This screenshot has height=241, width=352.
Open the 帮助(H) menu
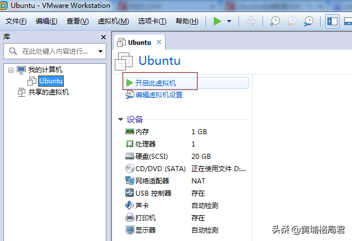click(x=187, y=21)
